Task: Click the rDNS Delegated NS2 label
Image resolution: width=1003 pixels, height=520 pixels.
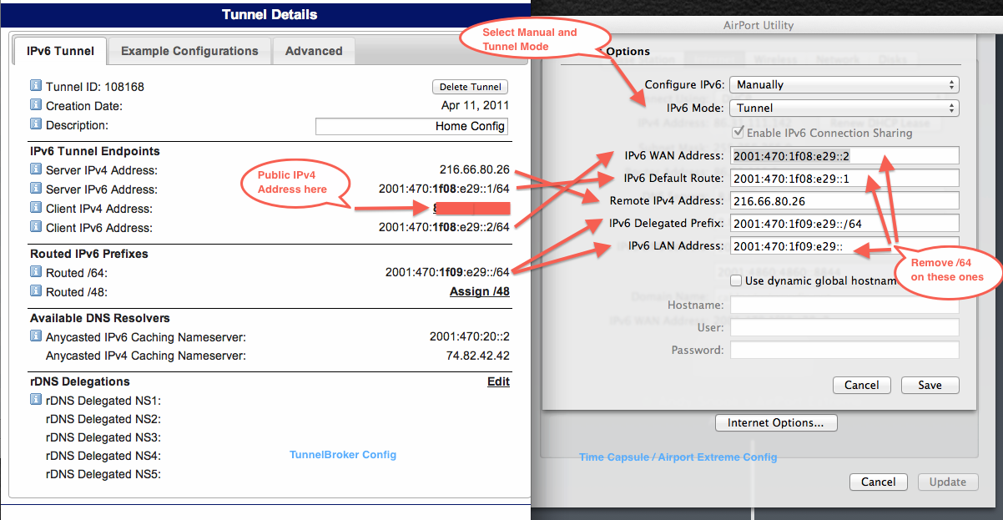Action: pos(103,419)
